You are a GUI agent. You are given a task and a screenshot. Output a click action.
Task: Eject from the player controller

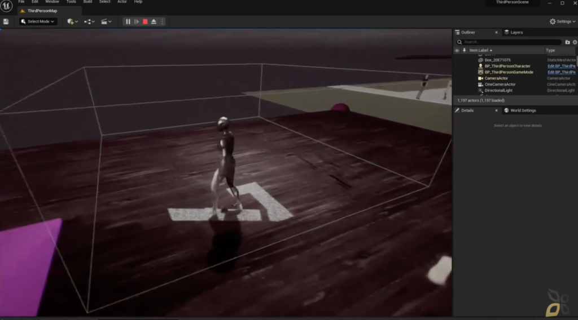154,22
